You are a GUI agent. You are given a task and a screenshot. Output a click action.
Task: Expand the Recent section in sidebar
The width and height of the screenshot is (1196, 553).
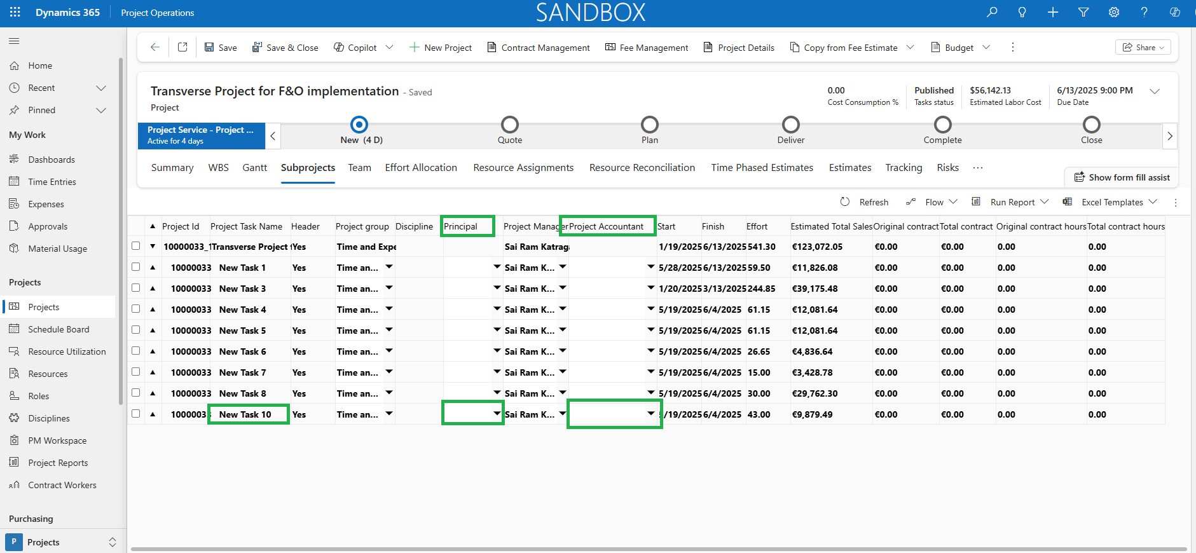(100, 88)
